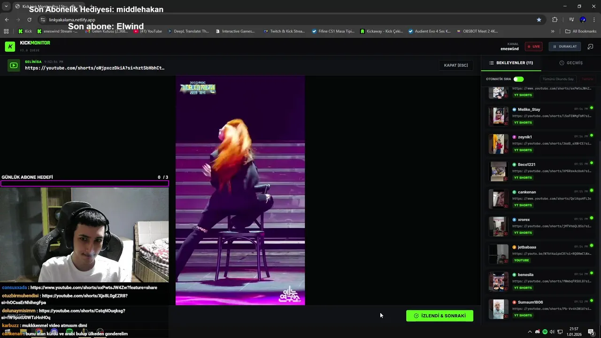Open the volume speaker tray icon
Viewport: 601px width, 338px height.
tap(552, 332)
